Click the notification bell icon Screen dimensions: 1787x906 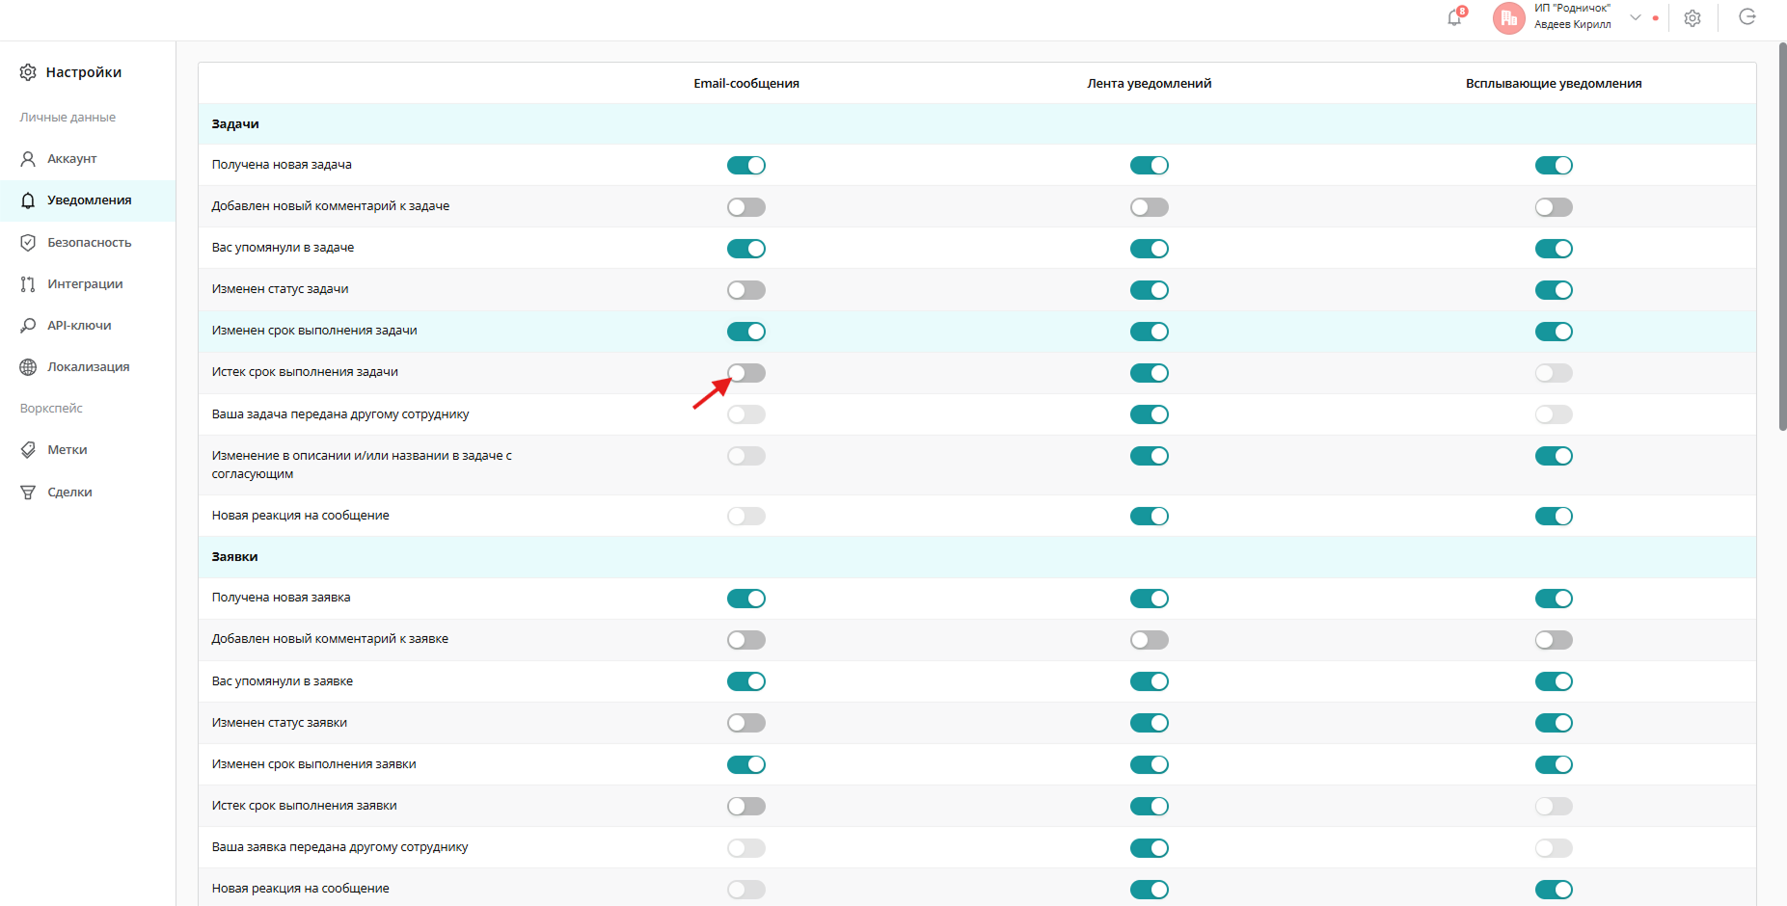[1454, 17]
